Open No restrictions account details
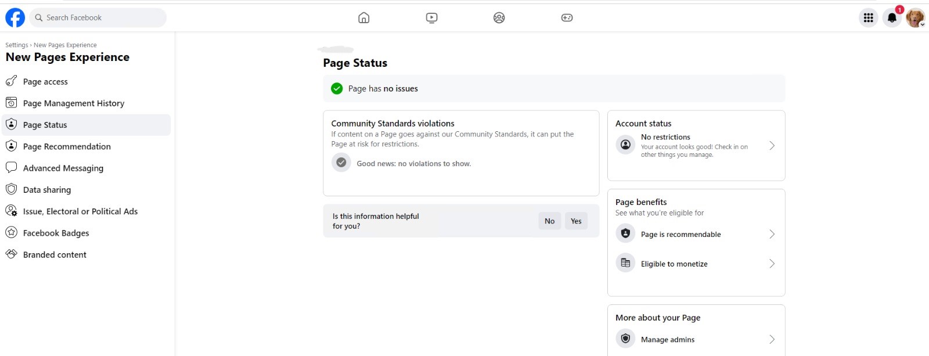Image resolution: width=929 pixels, height=356 pixels. point(696,146)
